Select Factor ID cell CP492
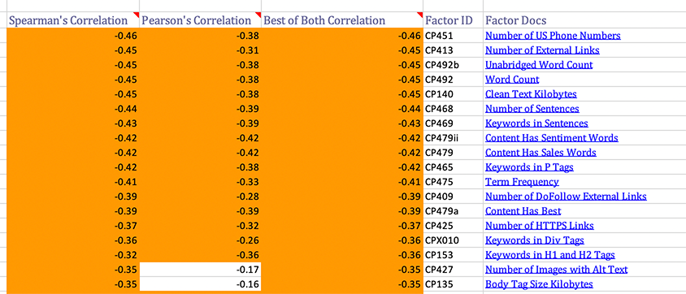 pyautogui.click(x=453, y=80)
